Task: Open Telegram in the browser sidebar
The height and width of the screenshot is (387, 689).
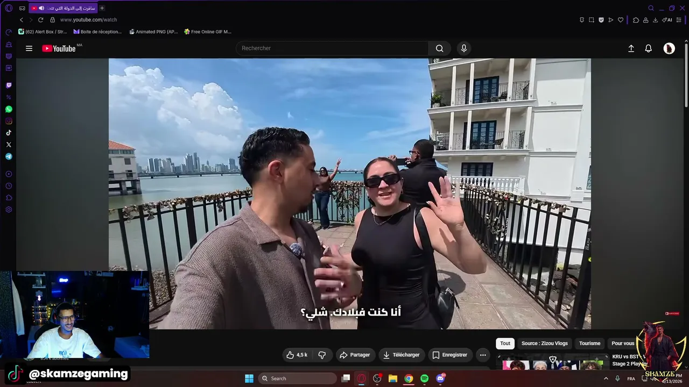Action: (x=9, y=156)
